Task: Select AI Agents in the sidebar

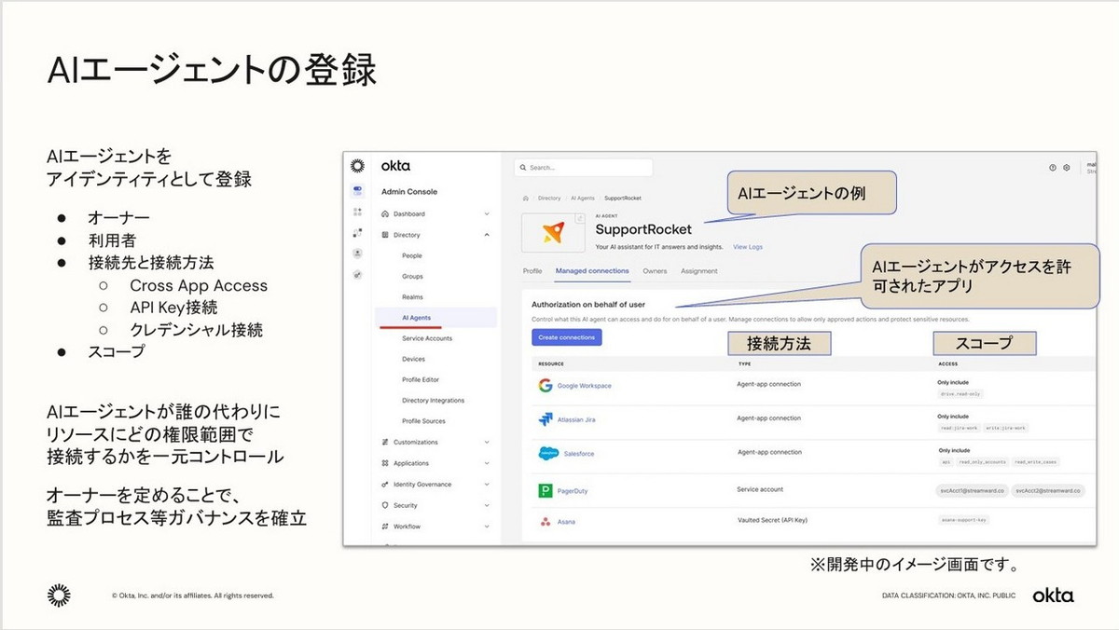Action: pyautogui.click(x=435, y=318)
